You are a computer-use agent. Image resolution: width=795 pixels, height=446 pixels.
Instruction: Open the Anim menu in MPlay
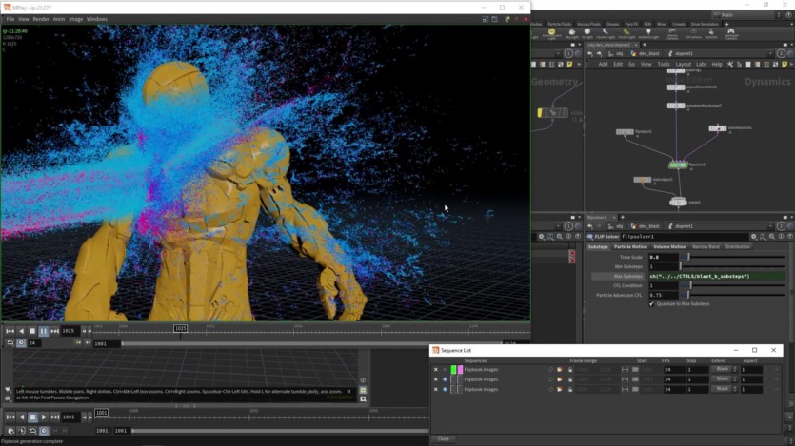pos(59,19)
